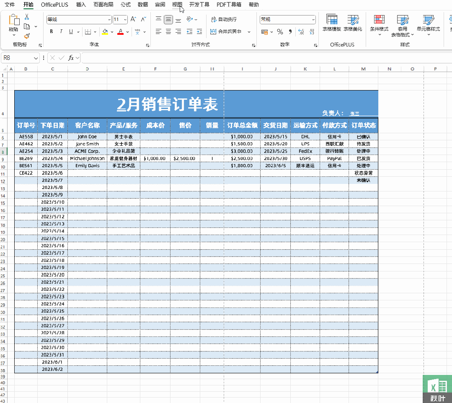This screenshot has height=403, width=452.
Task: Select column header M
Action: click(363, 69)
